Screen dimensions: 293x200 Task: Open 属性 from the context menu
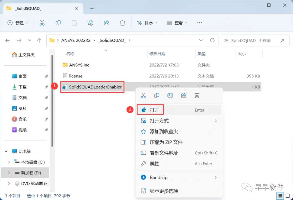coord(179,164)
